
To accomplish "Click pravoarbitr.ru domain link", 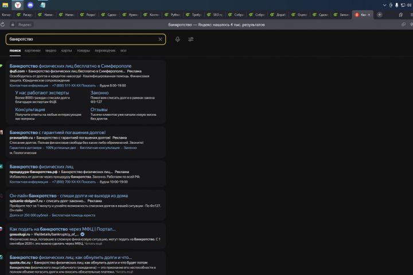I will [x=21, y=137].
